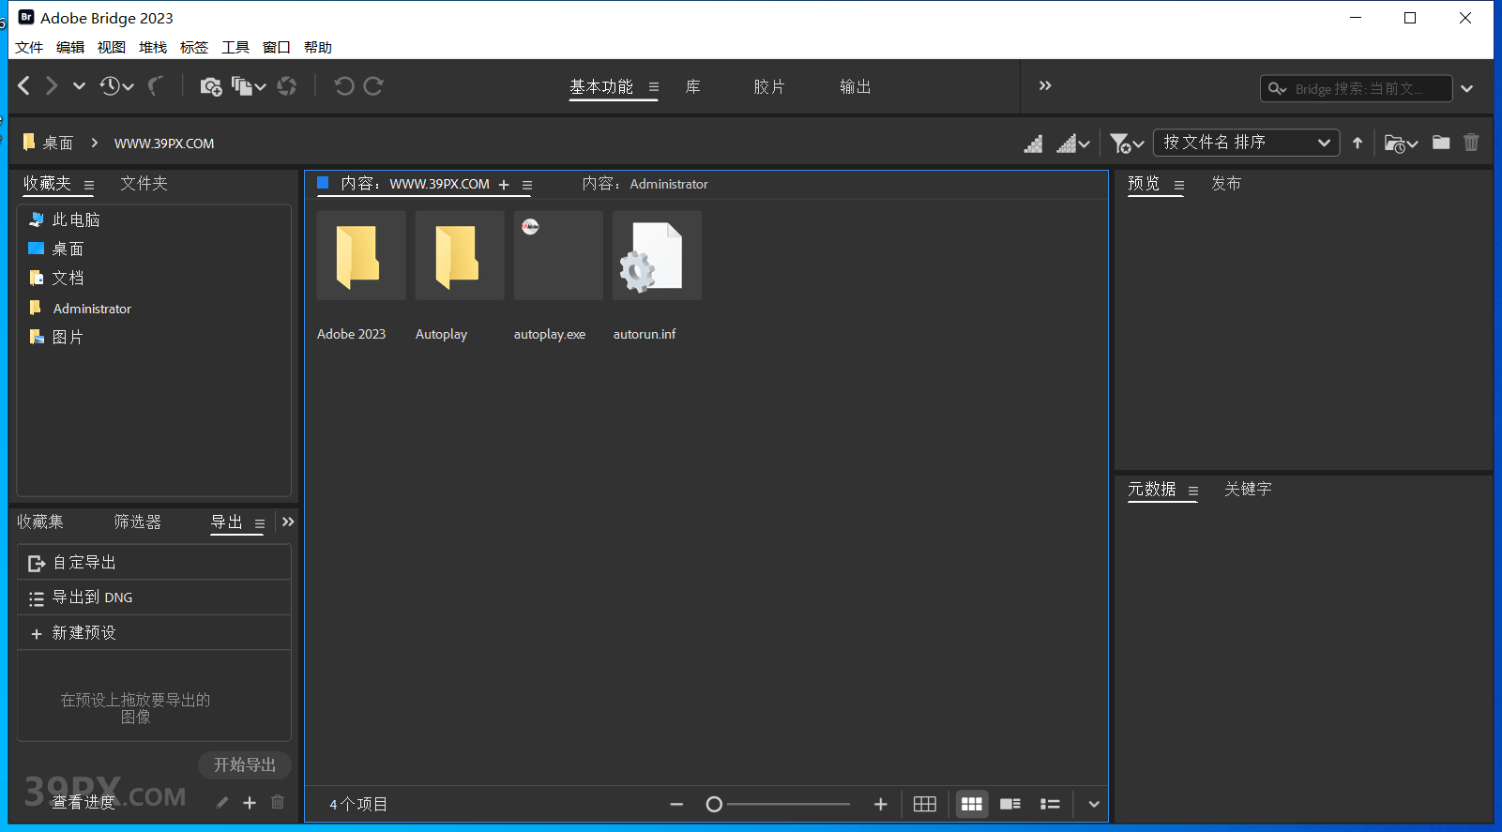The height and width of the screenshot is (832, 1502).
Task: Click 新建预设 to add preset
Action: (x=154, y=633)
